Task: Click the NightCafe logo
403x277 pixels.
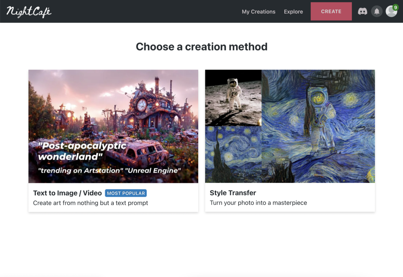Action: click(x=29, y=12)
